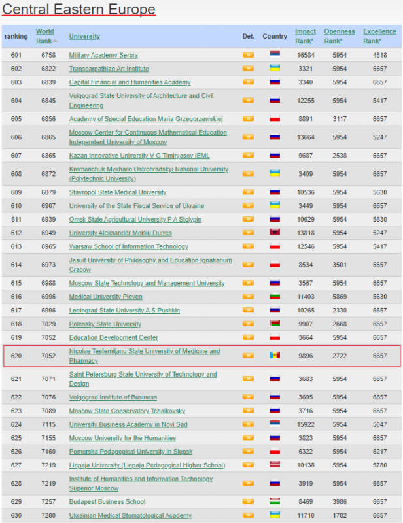Viewport: 403px width, 523px height.
Task: Open Moscow State Conservatory Tchaikovsky page
Action: click(127, 411)
